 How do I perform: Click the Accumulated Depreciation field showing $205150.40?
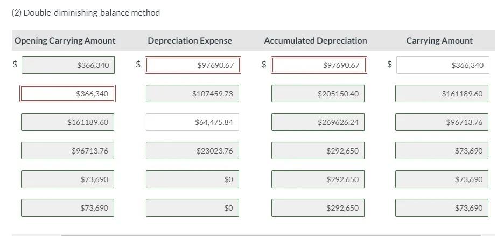coord(318,94)
